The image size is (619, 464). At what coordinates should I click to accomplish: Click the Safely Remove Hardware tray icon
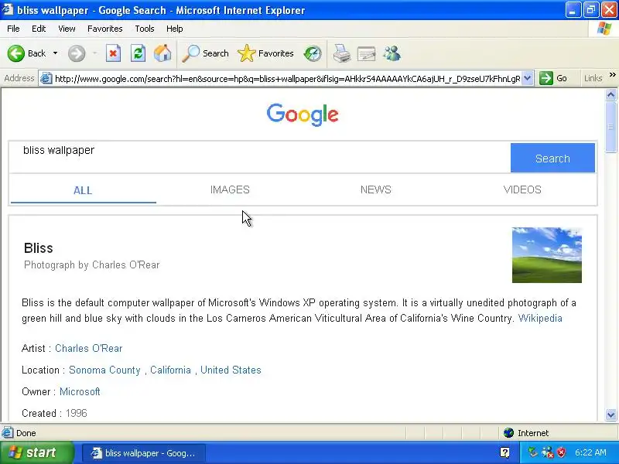[x=533, y=452]
